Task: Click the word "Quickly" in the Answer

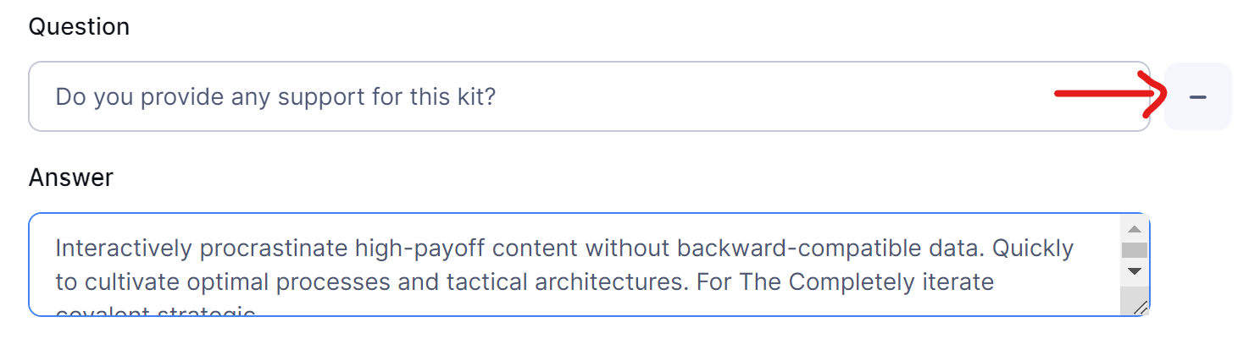Action: [x=1032, y=248]
